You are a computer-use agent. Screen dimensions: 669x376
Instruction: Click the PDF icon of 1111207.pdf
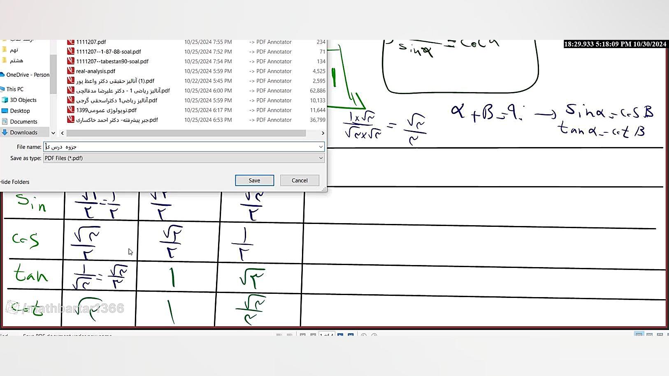tap(71, 42)
